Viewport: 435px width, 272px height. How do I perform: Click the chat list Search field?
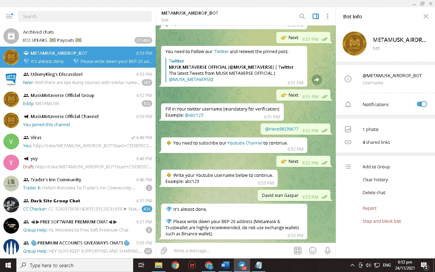point(85,16)
